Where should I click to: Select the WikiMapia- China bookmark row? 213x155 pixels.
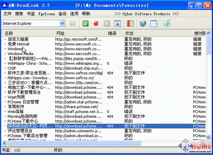[104, 63]
